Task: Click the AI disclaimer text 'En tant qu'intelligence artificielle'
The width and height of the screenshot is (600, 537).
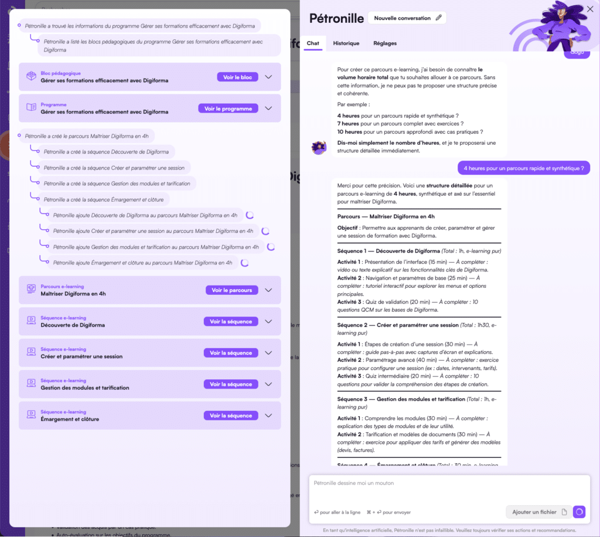Action: (449, 530)
